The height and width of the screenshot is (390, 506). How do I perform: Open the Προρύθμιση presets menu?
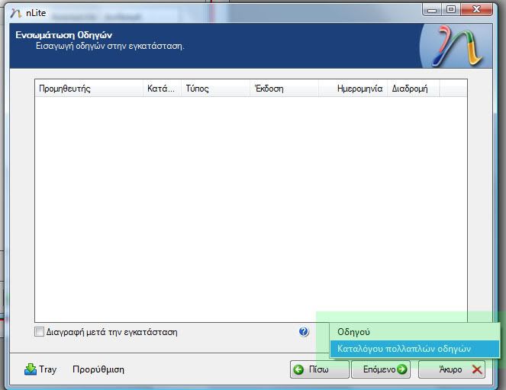[98, 369]
